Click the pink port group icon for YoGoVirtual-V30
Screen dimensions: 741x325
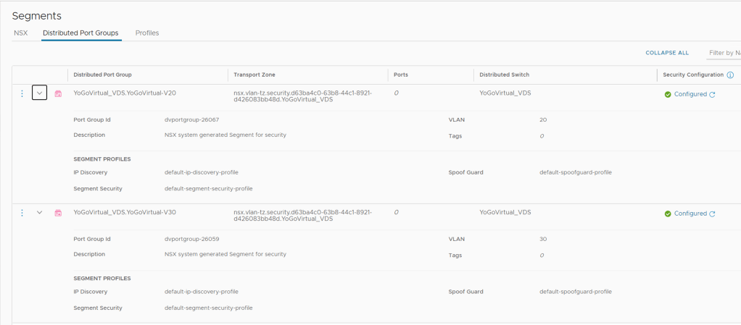tap(58, 213)
